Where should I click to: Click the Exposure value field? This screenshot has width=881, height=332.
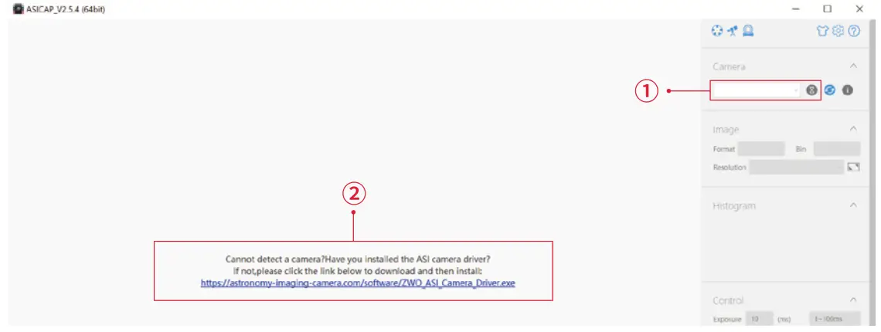(759, 319)
